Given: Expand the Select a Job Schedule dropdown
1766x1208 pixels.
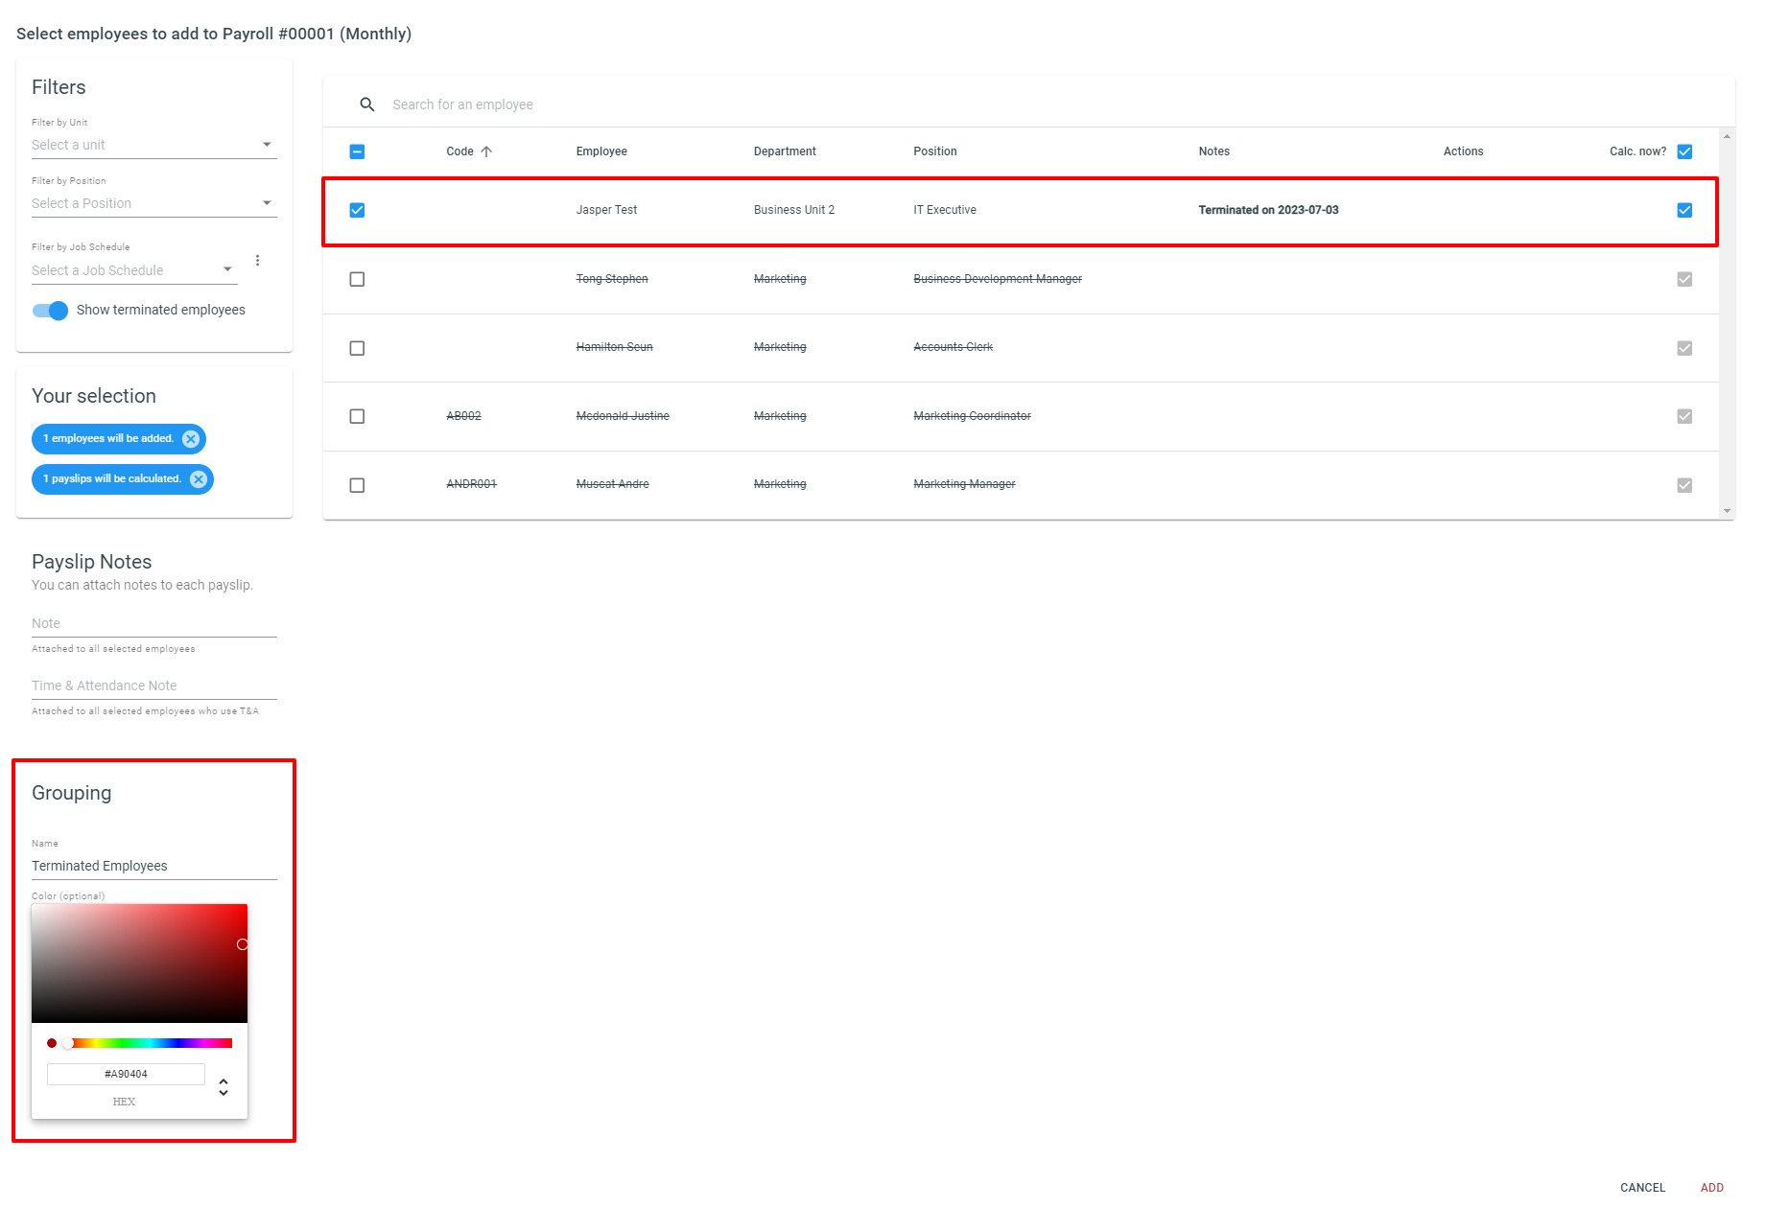Looking at the screenshot, I should (227, 269).
